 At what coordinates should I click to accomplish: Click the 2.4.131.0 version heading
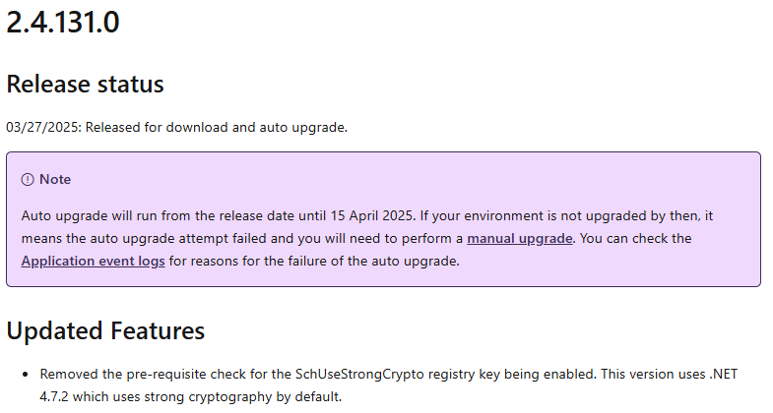point(63,23)
